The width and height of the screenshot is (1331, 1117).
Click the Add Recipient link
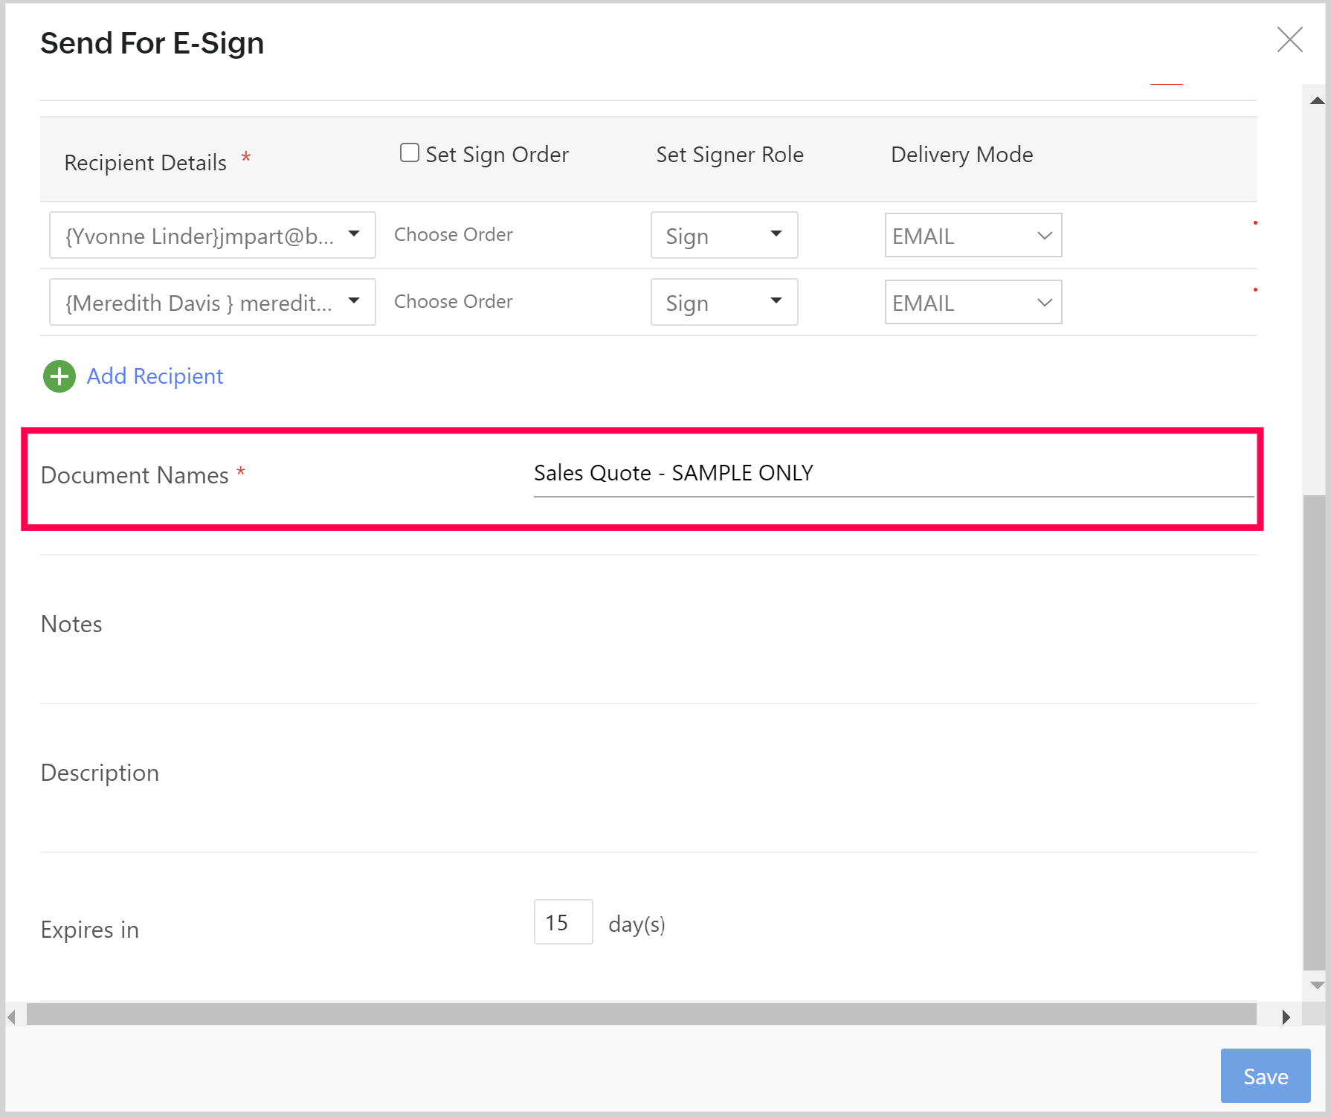point(155,376)
